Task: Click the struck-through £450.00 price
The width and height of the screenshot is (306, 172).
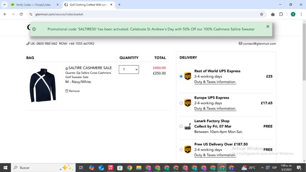Action: point(159,68)
